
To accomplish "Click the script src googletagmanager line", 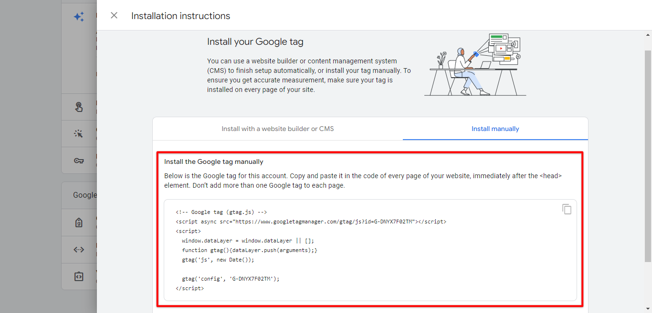I will point(311,222).
